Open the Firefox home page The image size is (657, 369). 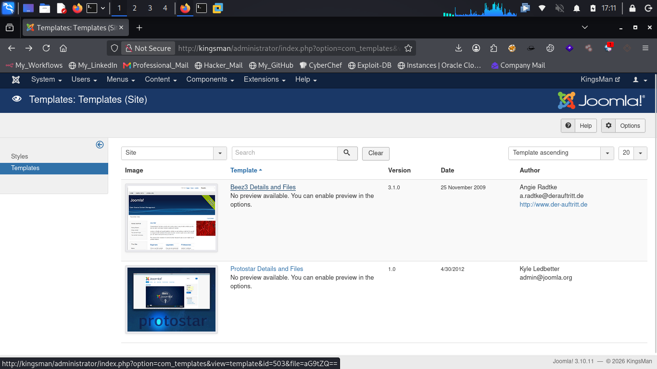tap(63, 48)
